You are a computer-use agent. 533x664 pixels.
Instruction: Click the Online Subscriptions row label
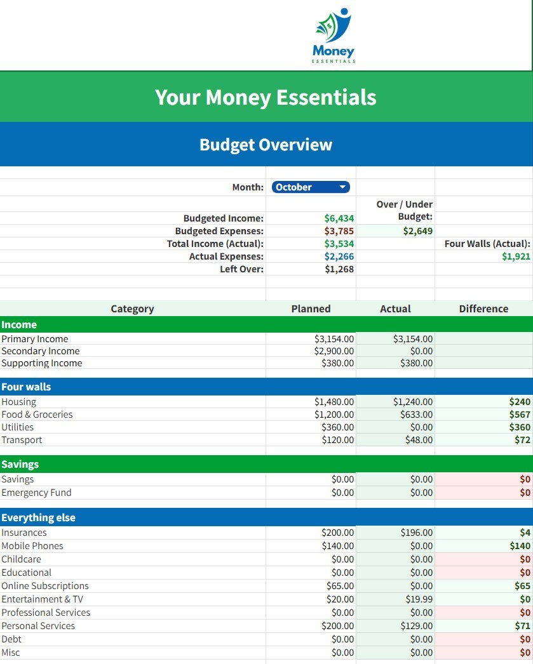pos(45,586)
